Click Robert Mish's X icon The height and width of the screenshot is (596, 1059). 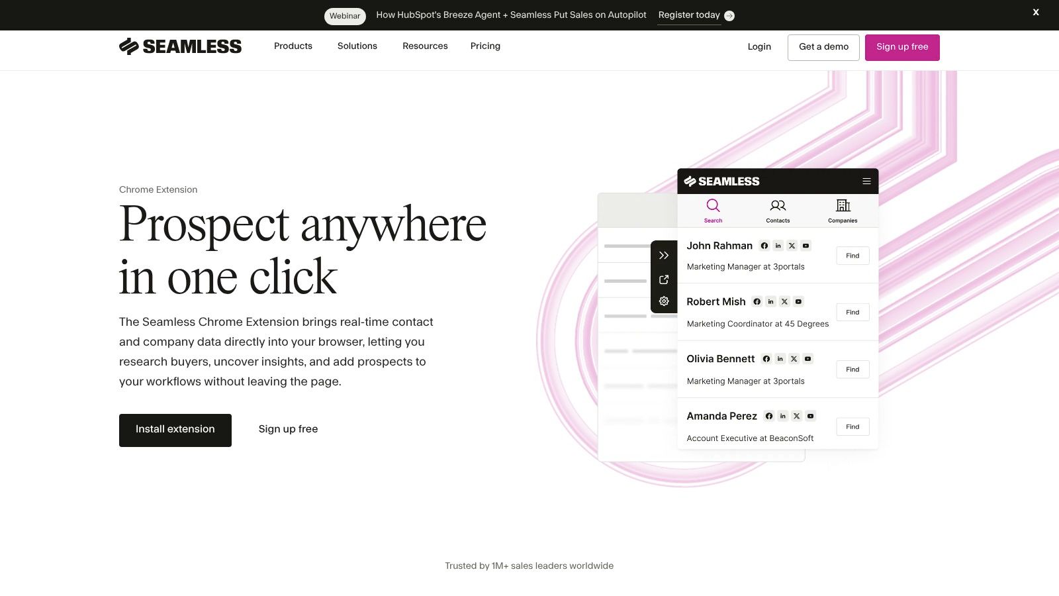785,301
